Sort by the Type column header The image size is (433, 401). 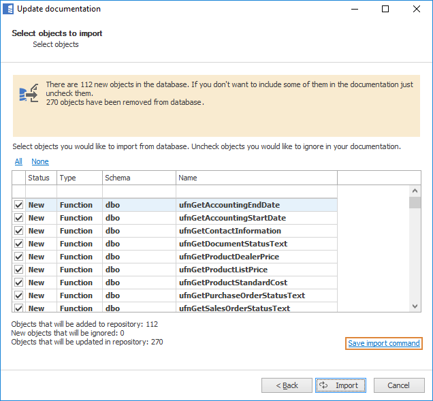pos(79,178)
